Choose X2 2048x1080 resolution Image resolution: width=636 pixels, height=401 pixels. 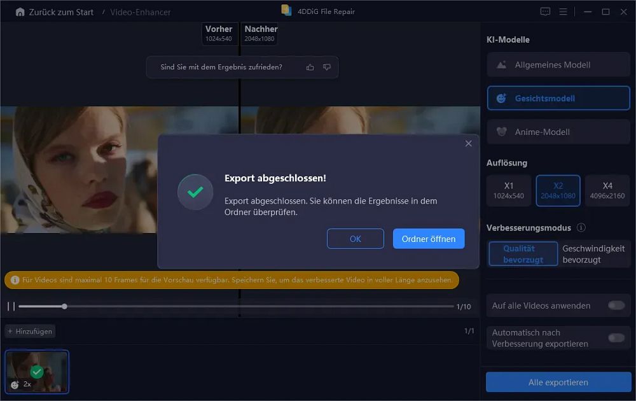tap(558, 190)
